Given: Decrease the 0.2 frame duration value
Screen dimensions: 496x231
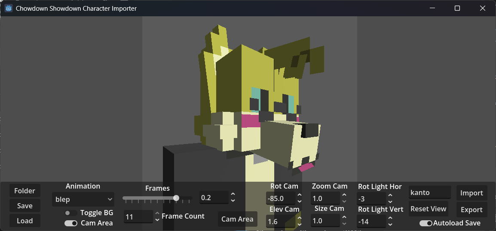Looking at the screenshot, I should 233,201.
